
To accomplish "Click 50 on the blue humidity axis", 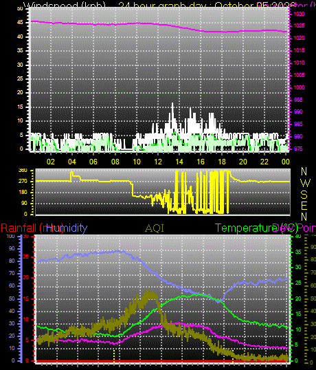I will 12,298.
